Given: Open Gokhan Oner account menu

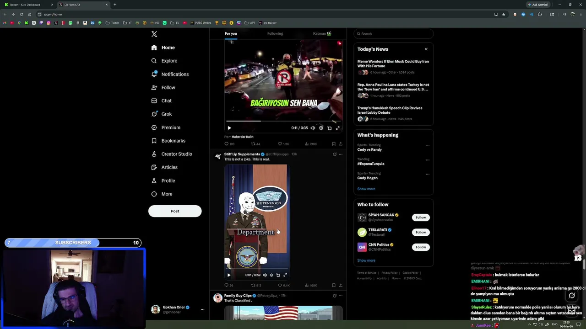Looking at the screenshot, I should coord(177,309).
